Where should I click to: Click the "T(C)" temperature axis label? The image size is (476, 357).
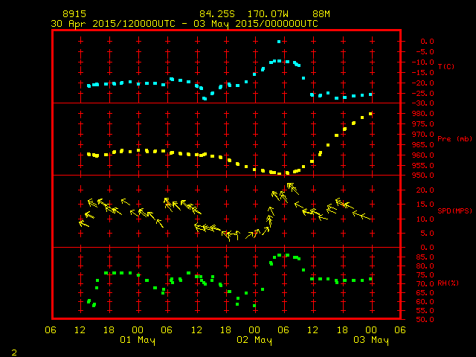pyautogui.click(x=446, y=66)
